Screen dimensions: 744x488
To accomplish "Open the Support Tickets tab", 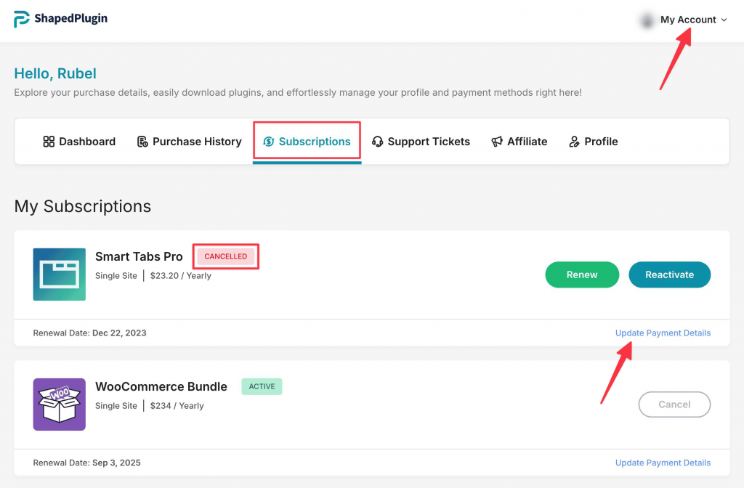I will point(421,142).
